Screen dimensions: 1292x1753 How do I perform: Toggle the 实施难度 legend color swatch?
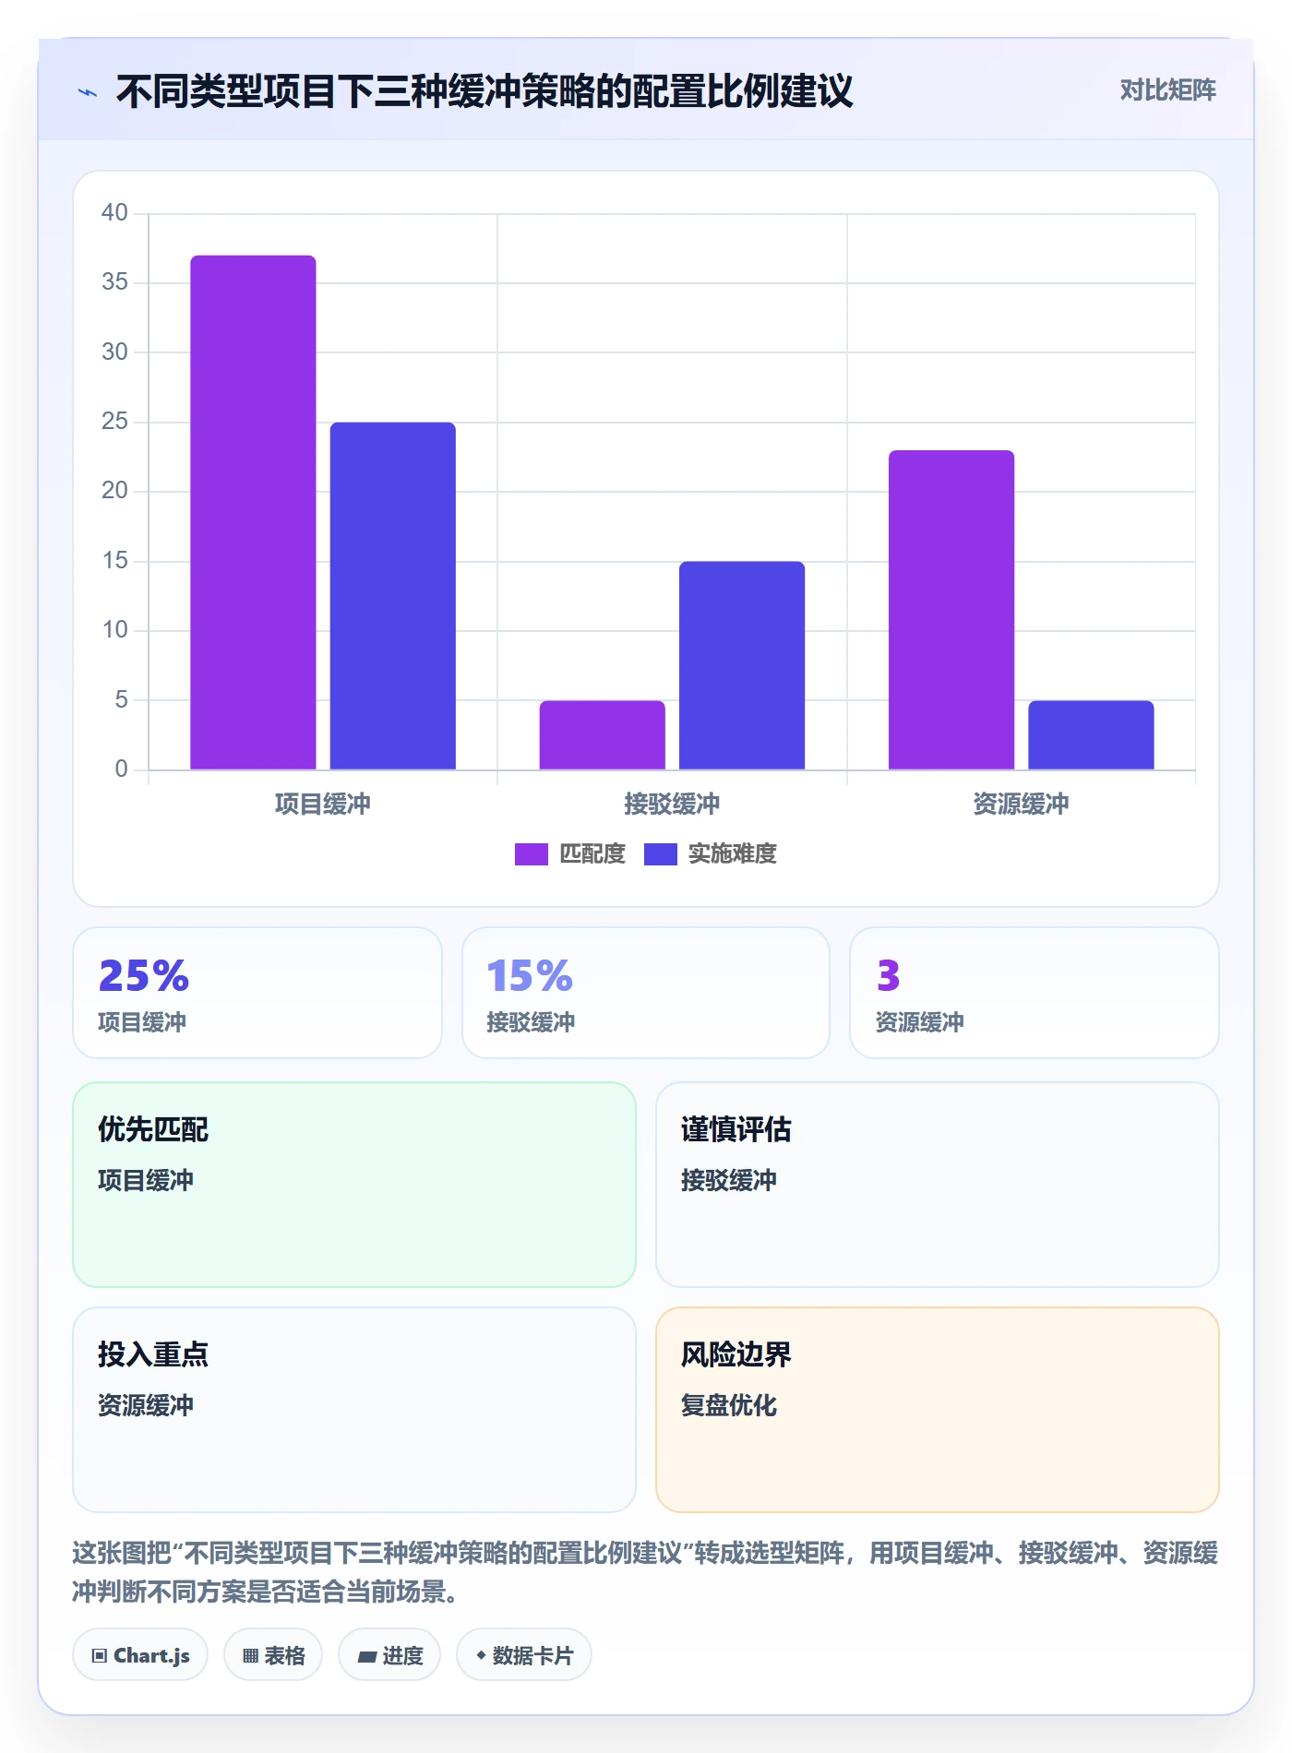[x=660, y=854]
